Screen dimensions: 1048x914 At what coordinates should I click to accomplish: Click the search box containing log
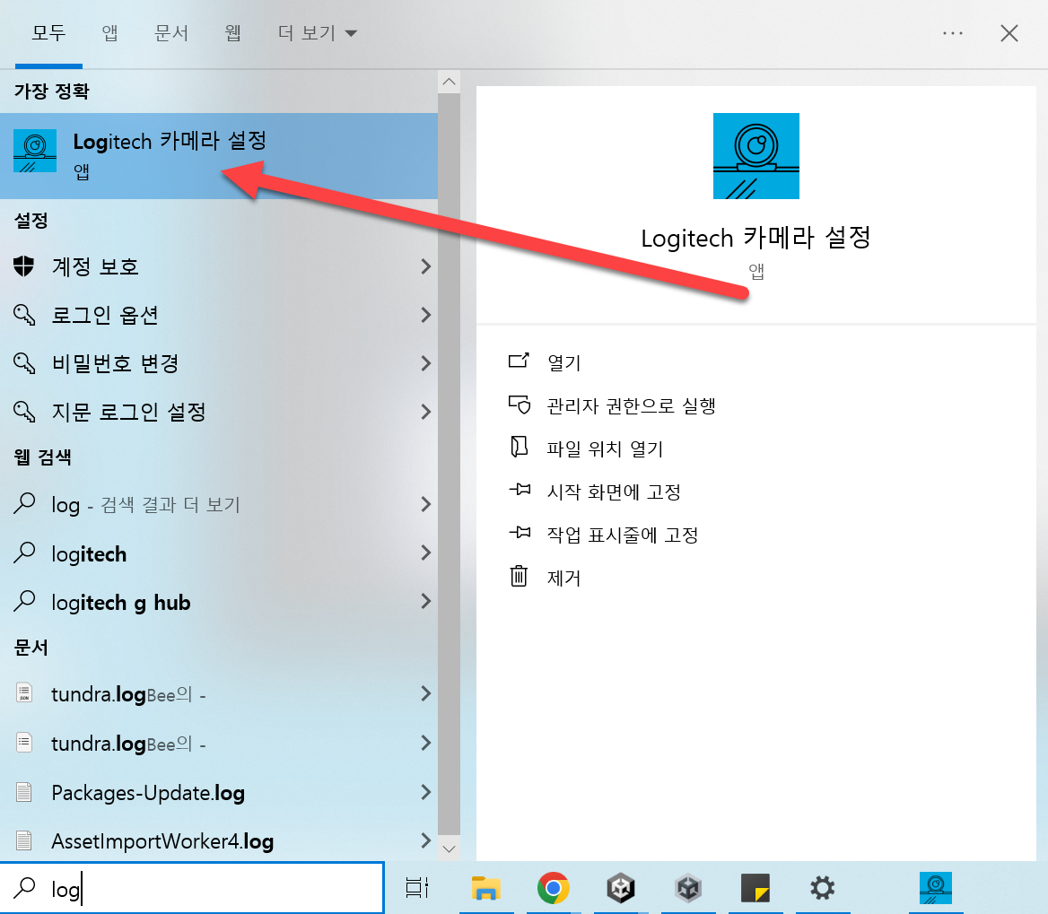tap(193, 888)
